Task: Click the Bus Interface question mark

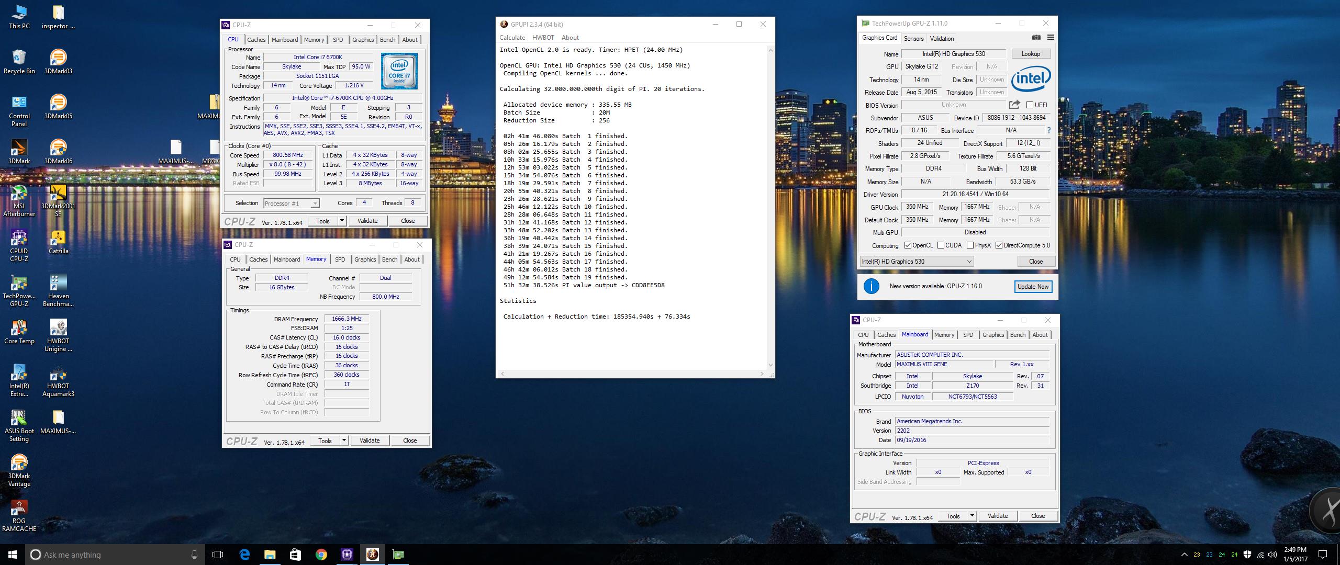Action: (x=1048, y=130)
